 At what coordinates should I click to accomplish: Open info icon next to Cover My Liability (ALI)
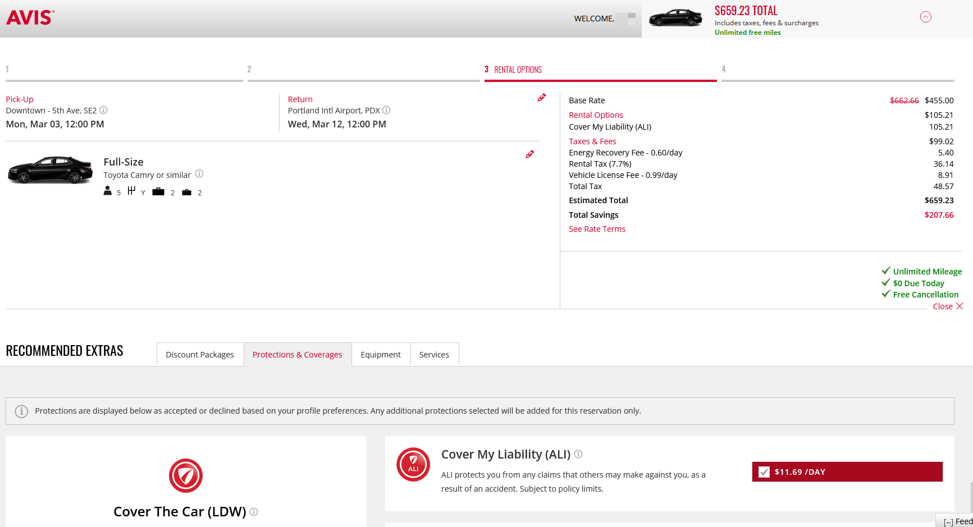click(x=578, y=454)
